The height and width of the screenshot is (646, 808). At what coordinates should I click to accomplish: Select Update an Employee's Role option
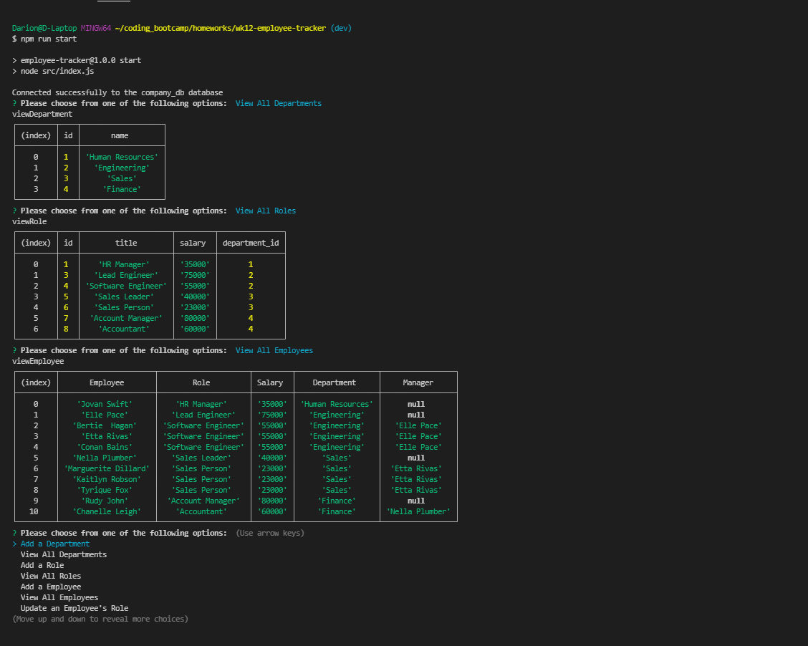click(x=74, y=608)
